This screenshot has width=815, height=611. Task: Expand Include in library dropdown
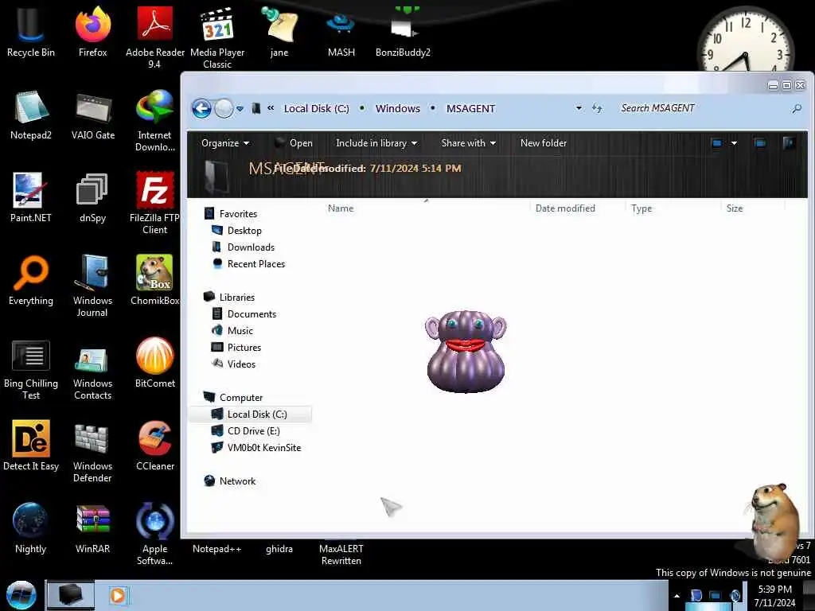(376, 143)
